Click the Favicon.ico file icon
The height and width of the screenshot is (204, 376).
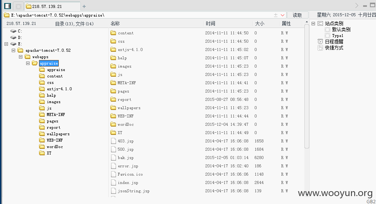coord(113,174)
